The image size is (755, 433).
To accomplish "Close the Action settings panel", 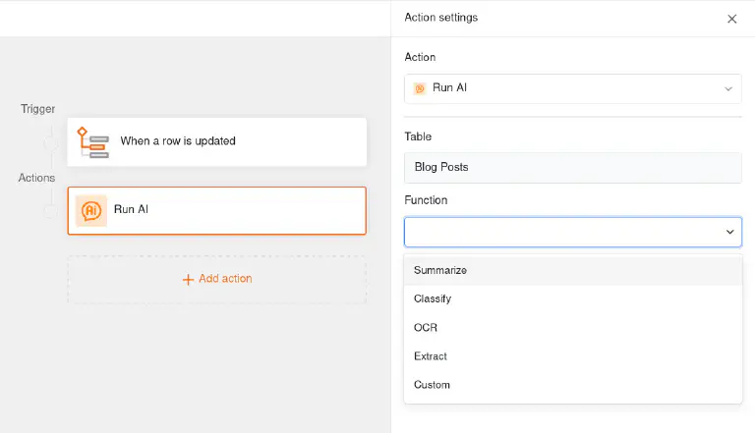I will (731, 19).
